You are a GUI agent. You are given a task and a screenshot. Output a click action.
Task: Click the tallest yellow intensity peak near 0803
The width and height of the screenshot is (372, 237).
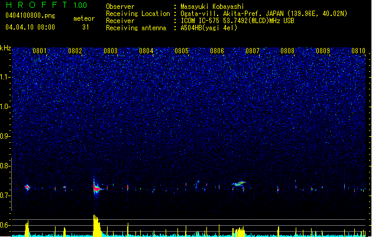click(97, 226)
